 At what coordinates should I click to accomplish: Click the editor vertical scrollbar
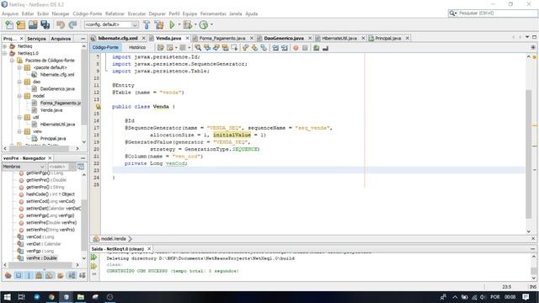(x=529, y=153)
